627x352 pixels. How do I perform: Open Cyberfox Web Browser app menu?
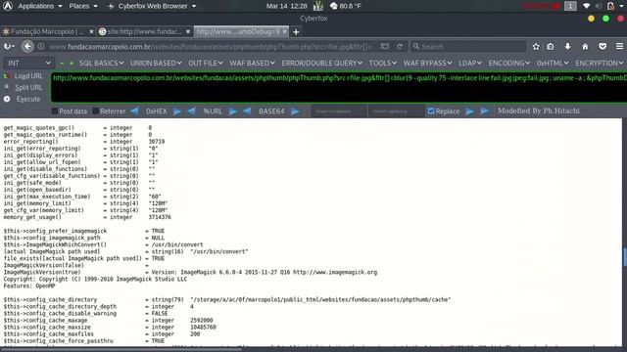pos(152,6)
